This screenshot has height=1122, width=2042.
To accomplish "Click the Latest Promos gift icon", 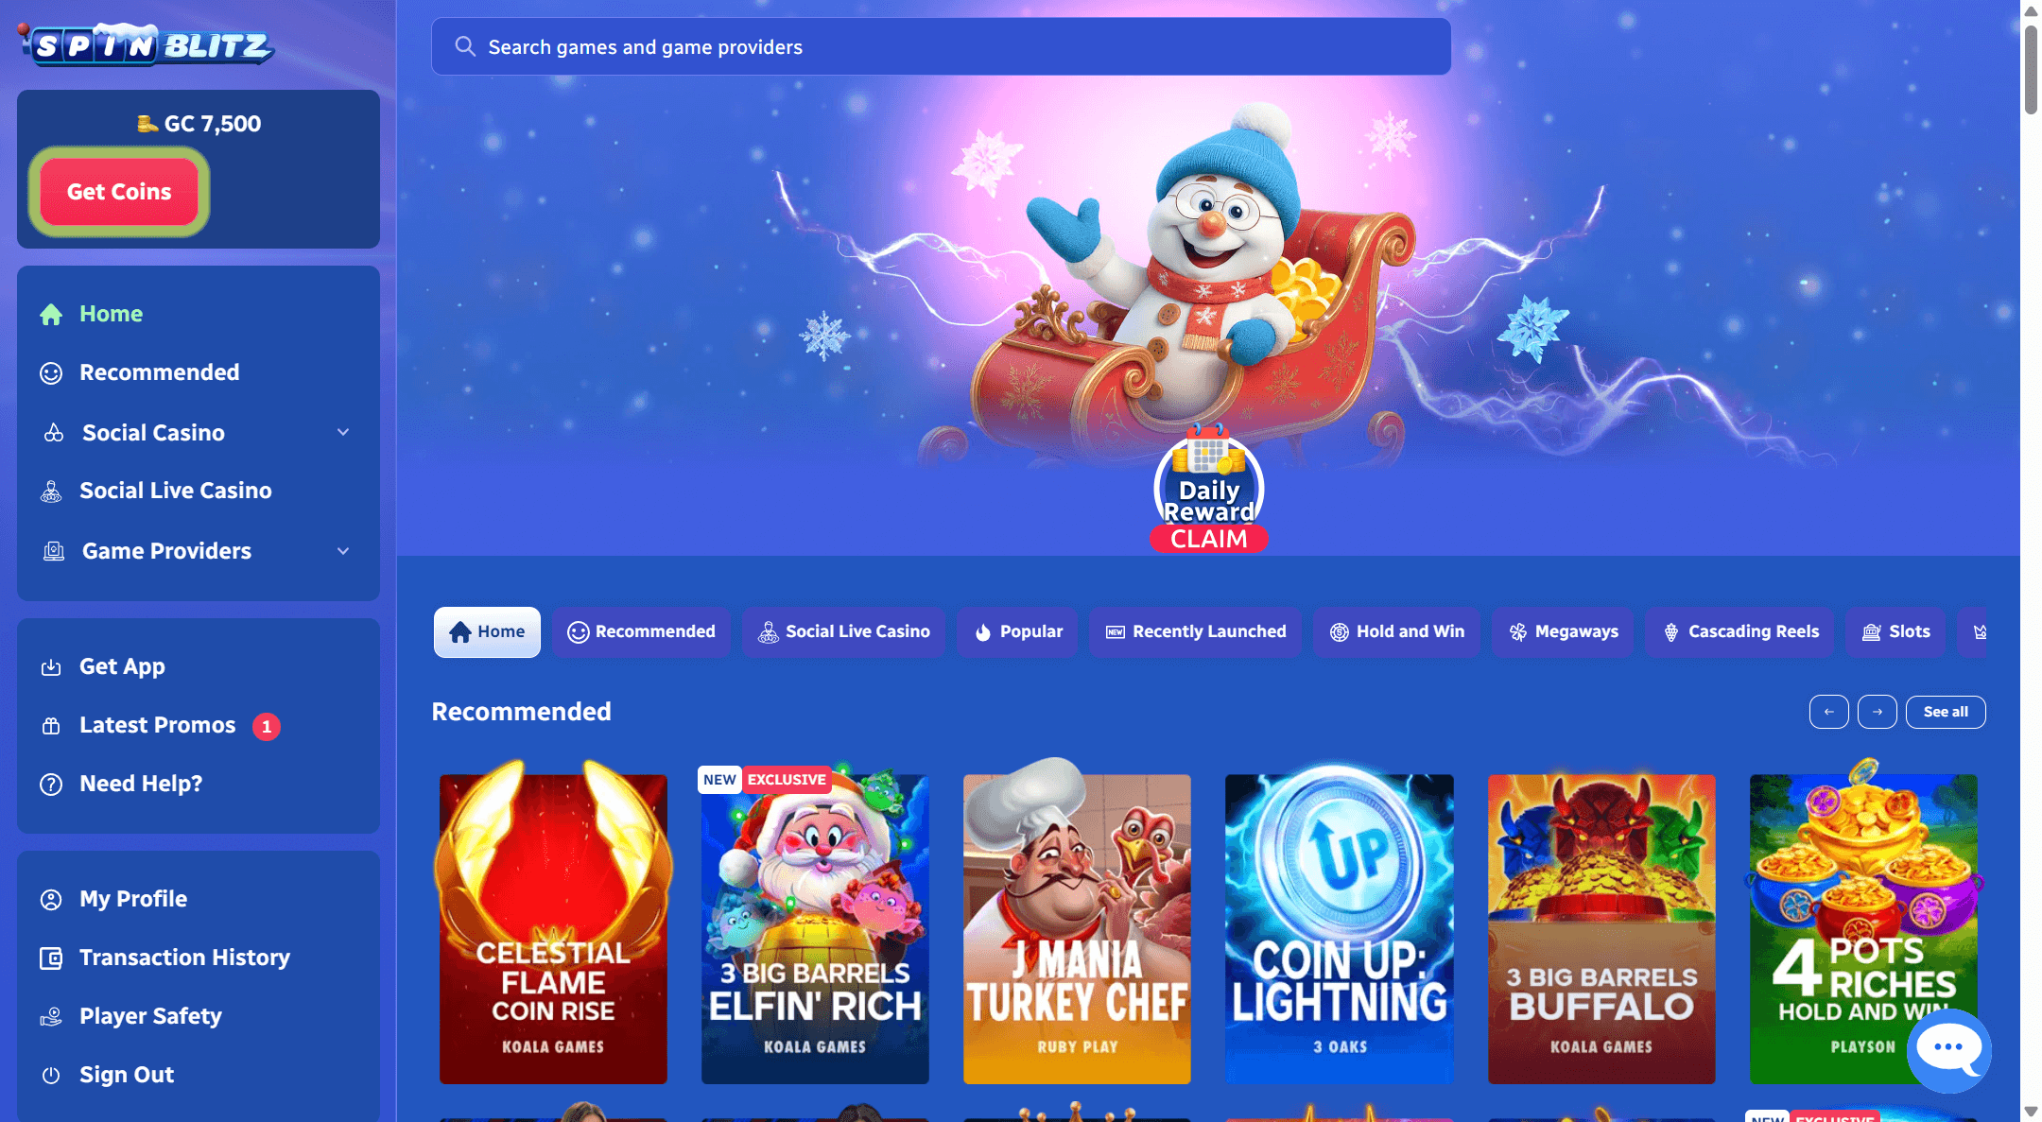I will 51,726.
